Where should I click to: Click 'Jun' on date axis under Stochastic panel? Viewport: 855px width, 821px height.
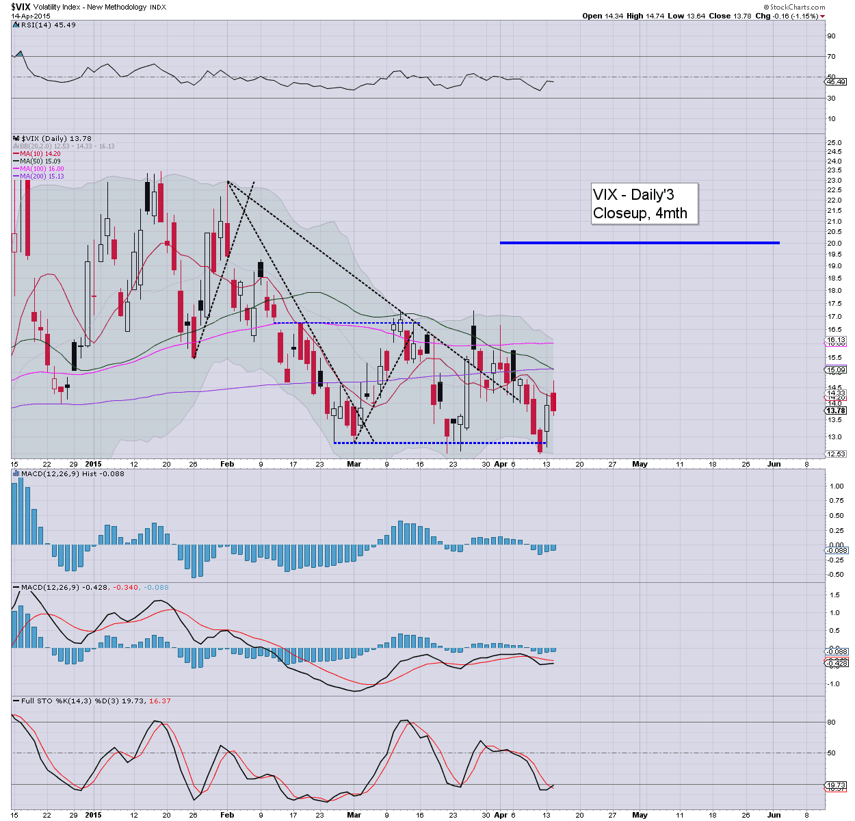[774, 815]
